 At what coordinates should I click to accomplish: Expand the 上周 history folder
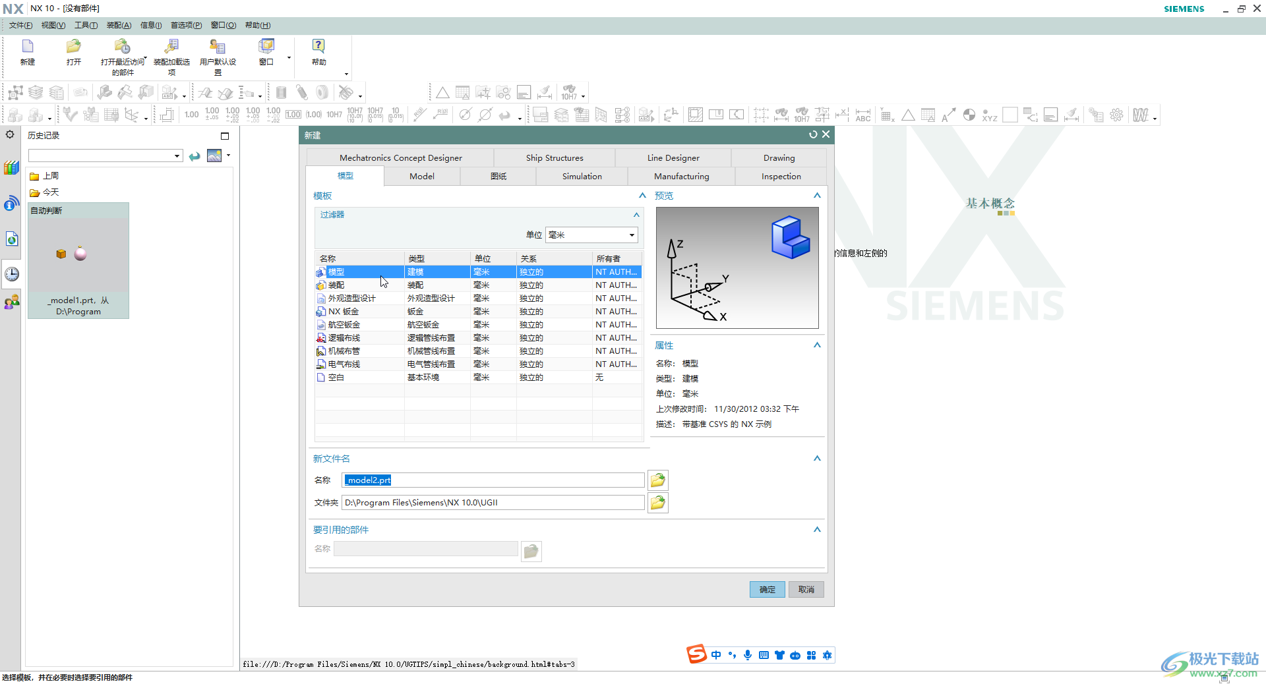[x=44, y=176]
